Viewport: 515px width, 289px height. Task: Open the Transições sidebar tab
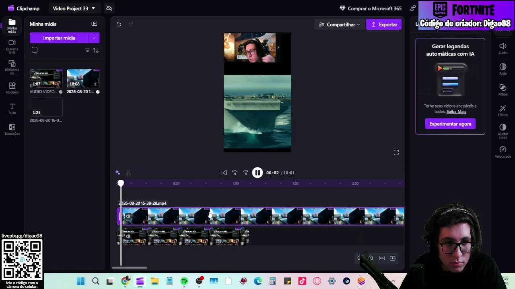pyautogui.click(x=12, y=130)
